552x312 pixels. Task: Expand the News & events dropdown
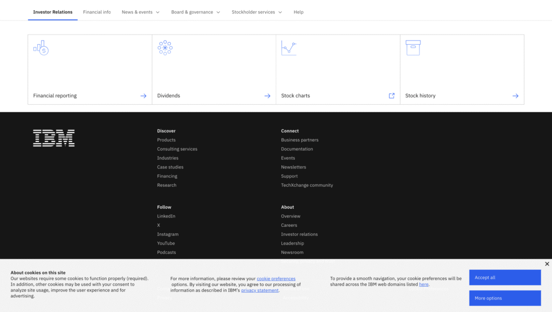[x=141, y=12]
